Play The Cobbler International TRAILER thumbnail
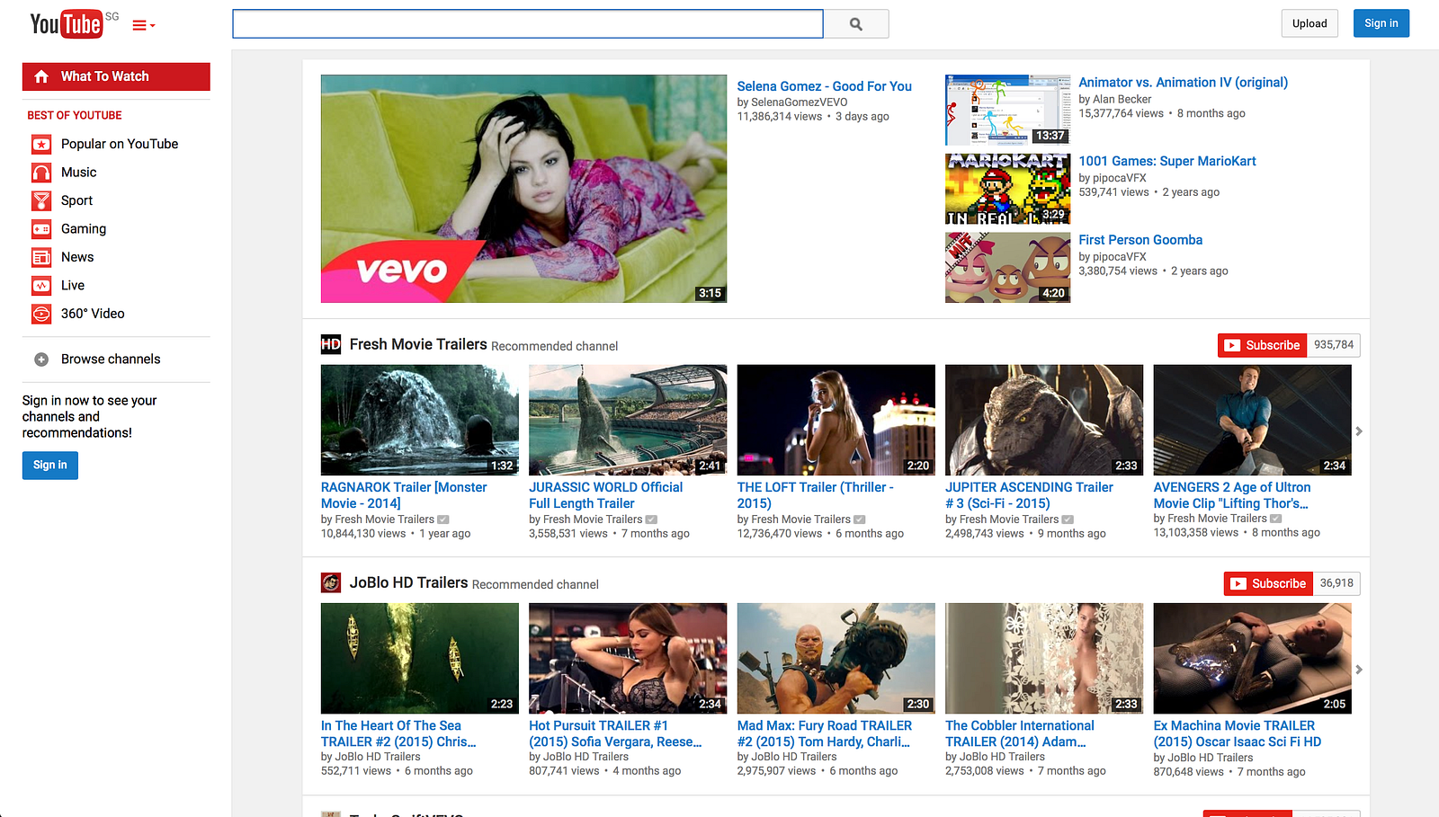Image resolution: width=1439 pixels, height=817 pixels. 1044,658
